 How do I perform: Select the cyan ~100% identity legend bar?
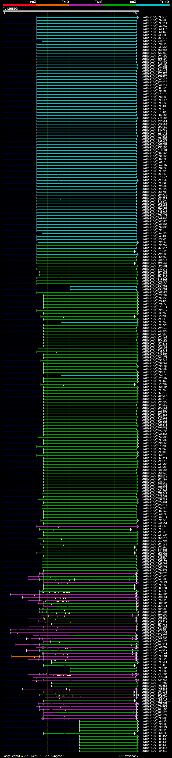(x=153, y=5)
